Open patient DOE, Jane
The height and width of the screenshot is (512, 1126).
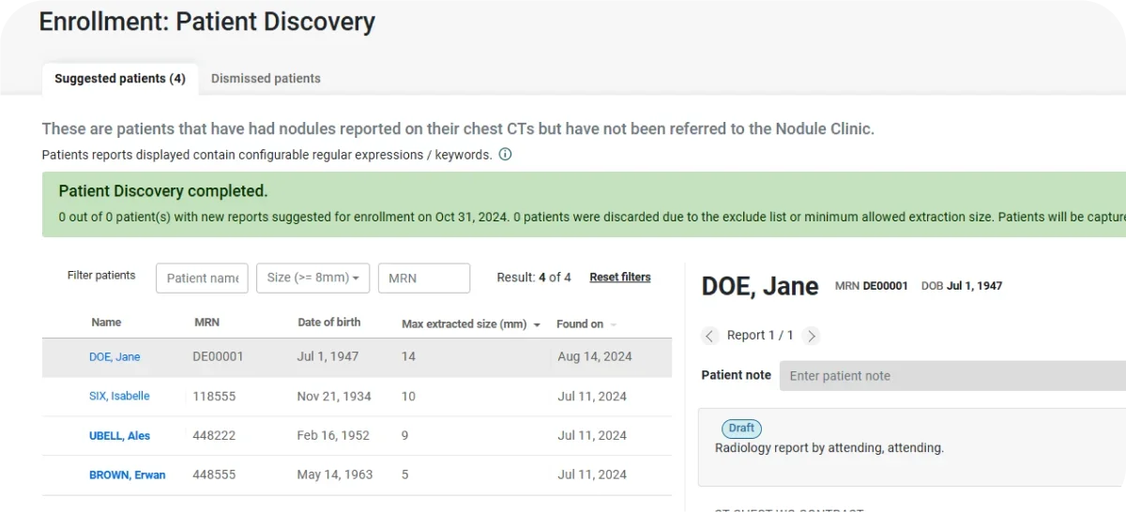pyautogui.click(x=114, y=357)
